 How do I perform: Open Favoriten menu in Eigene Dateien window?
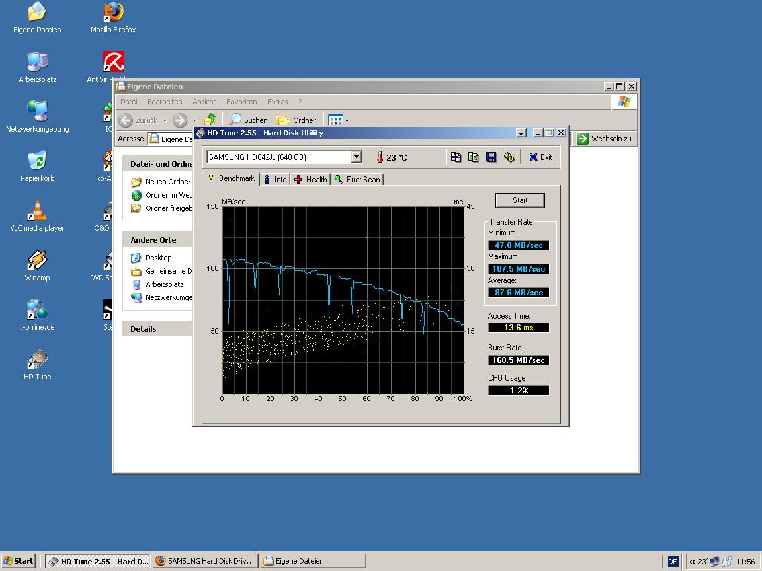pyautogui.click(x=241, y=102)
